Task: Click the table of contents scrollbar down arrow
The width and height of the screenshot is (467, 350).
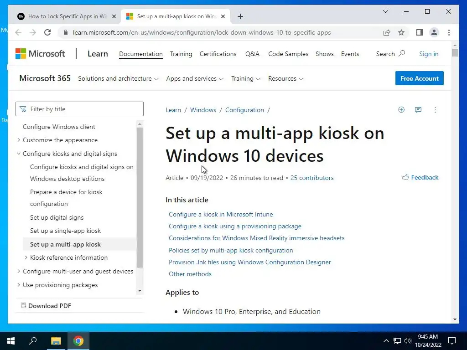Action: pos(140,291)
